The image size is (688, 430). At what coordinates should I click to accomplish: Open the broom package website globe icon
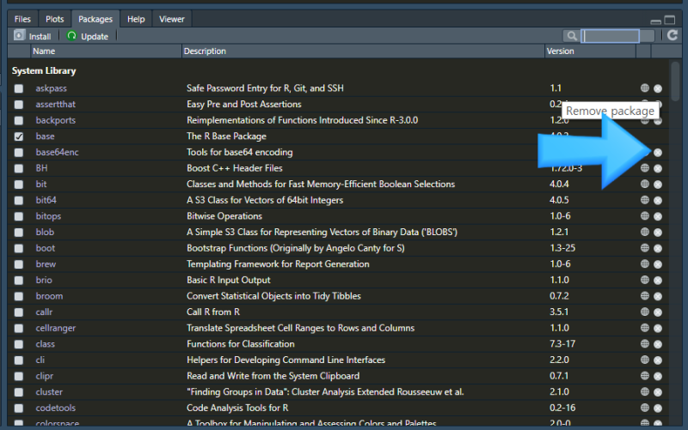click(x=644, y=296)
